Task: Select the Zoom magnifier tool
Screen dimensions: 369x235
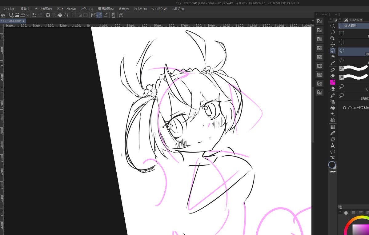Action: pyautogui.click(x=332, y=26)
